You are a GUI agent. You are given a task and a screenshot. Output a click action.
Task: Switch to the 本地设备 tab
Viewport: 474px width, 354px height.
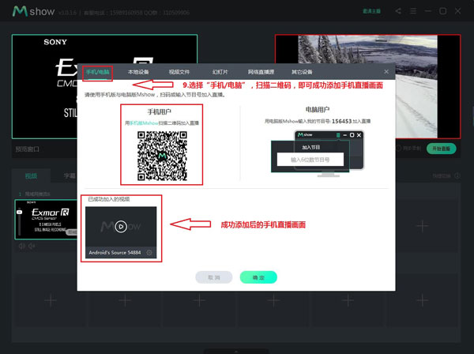click(x=138, y=72)
